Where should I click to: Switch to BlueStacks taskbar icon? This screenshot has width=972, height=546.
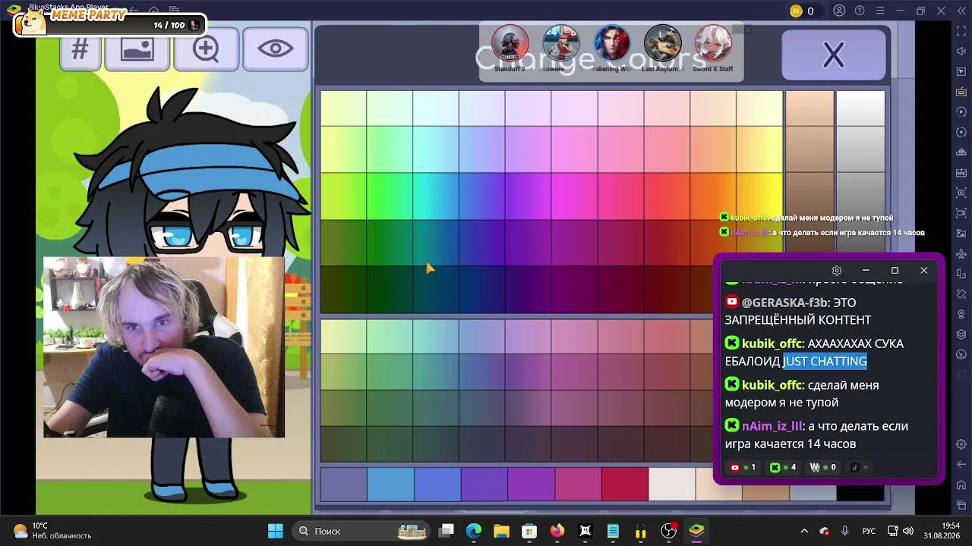(x=696, y=531)
